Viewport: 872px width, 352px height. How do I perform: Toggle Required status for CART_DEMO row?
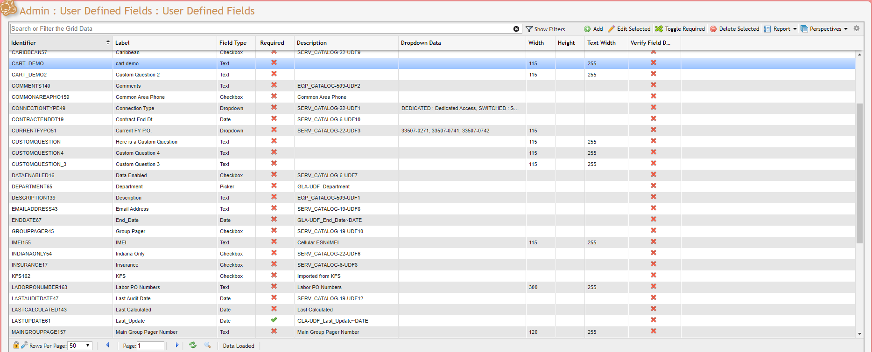point(274,62)
